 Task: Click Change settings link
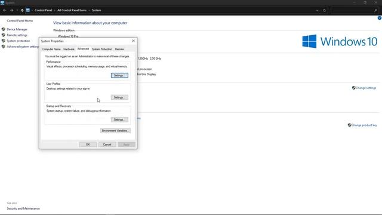[x=366, y=88]
